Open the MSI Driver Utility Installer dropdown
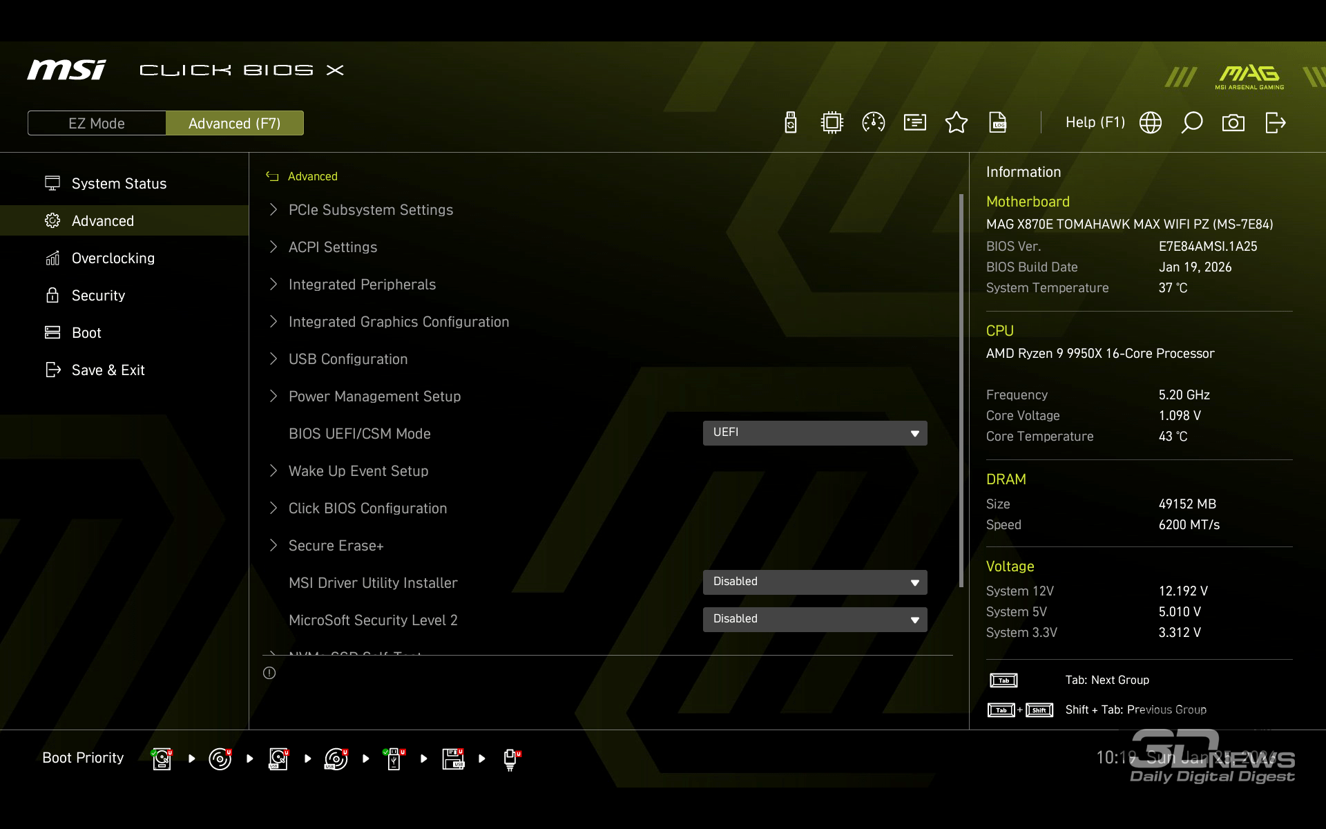 click(x=815, y=582)
